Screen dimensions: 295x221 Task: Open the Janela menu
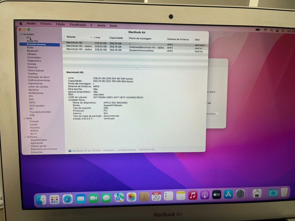coord(101,25)
